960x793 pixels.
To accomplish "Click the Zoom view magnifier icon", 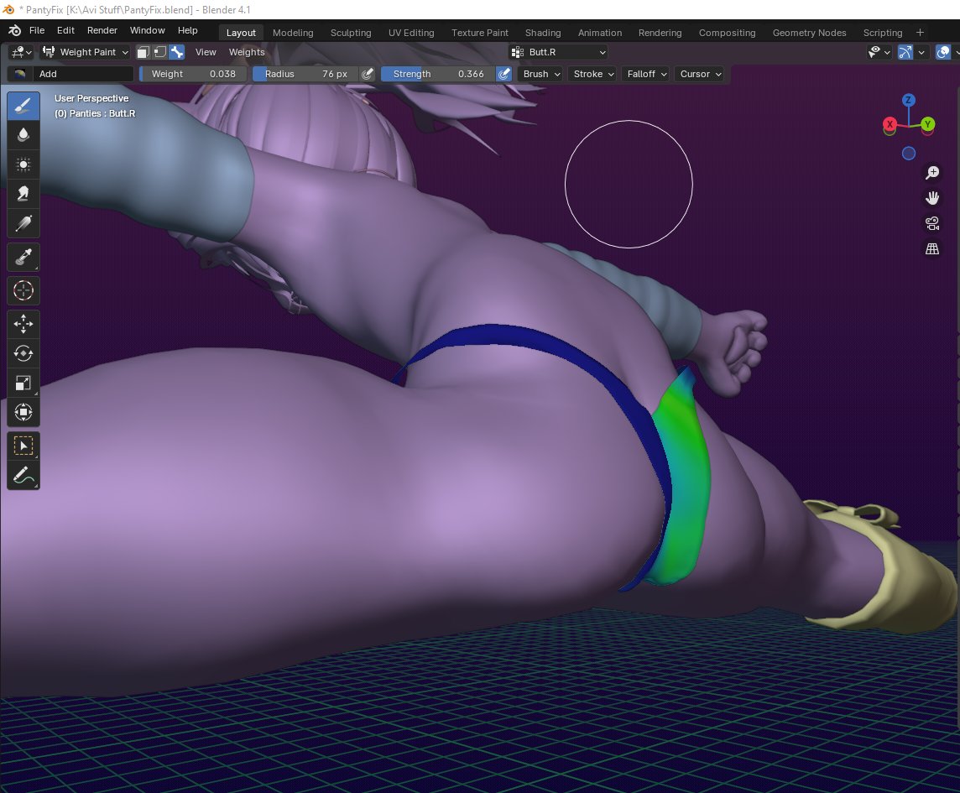I will (x=931, y=174).
